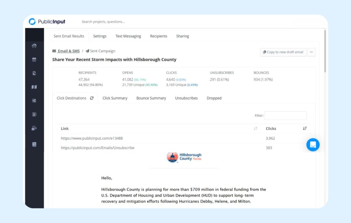Click the PublicInput logo
This screenshot has width=351, height=223.
point(47,22)
